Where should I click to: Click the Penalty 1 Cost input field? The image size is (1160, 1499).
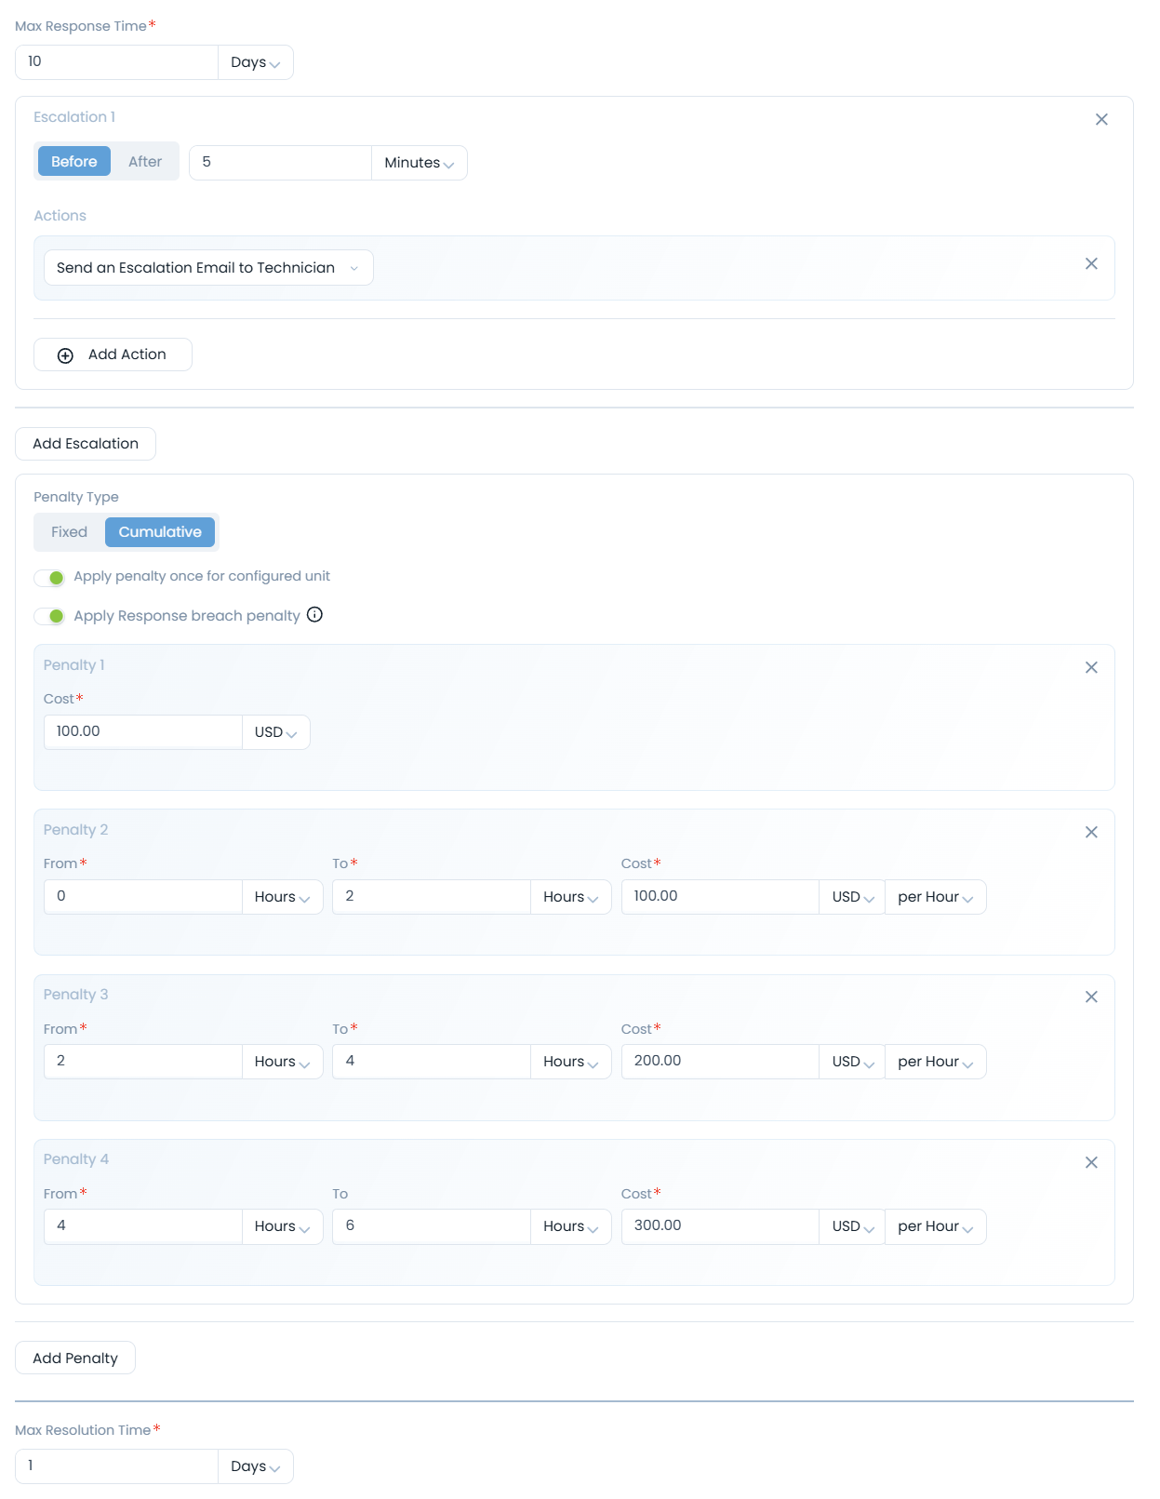click(x=142, y=732)
